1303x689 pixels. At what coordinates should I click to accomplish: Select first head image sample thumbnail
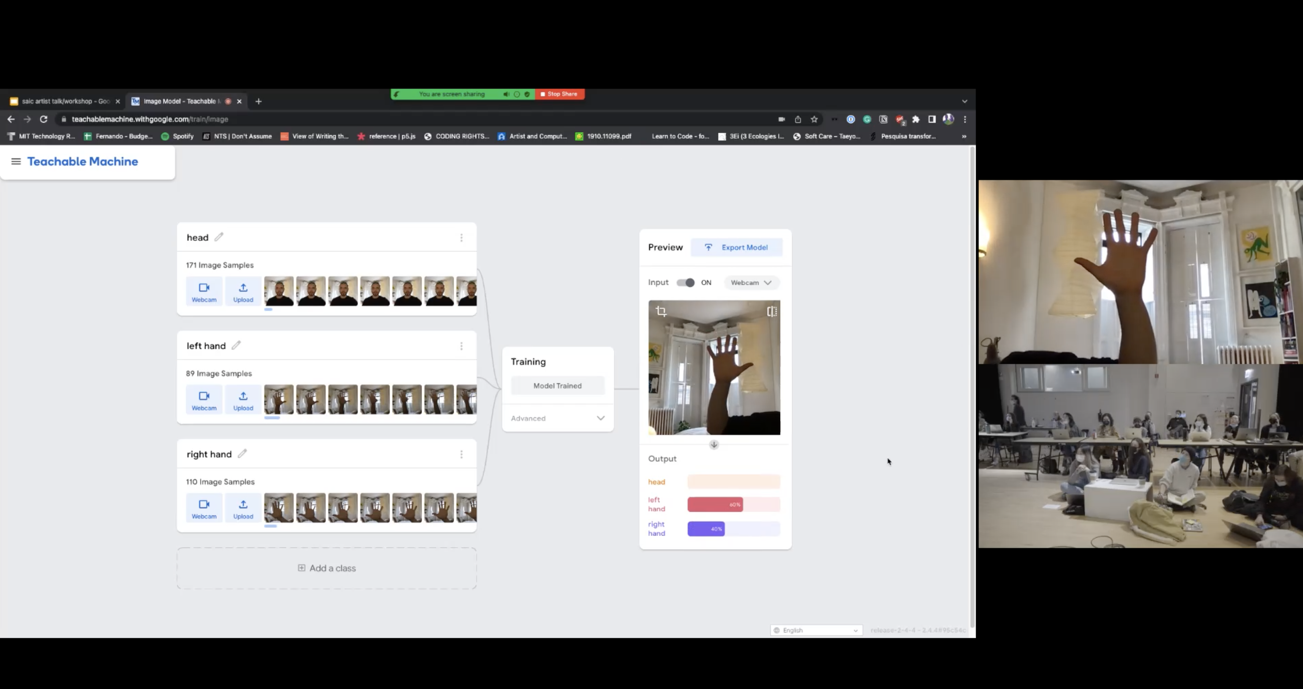(x=278, y=291)
